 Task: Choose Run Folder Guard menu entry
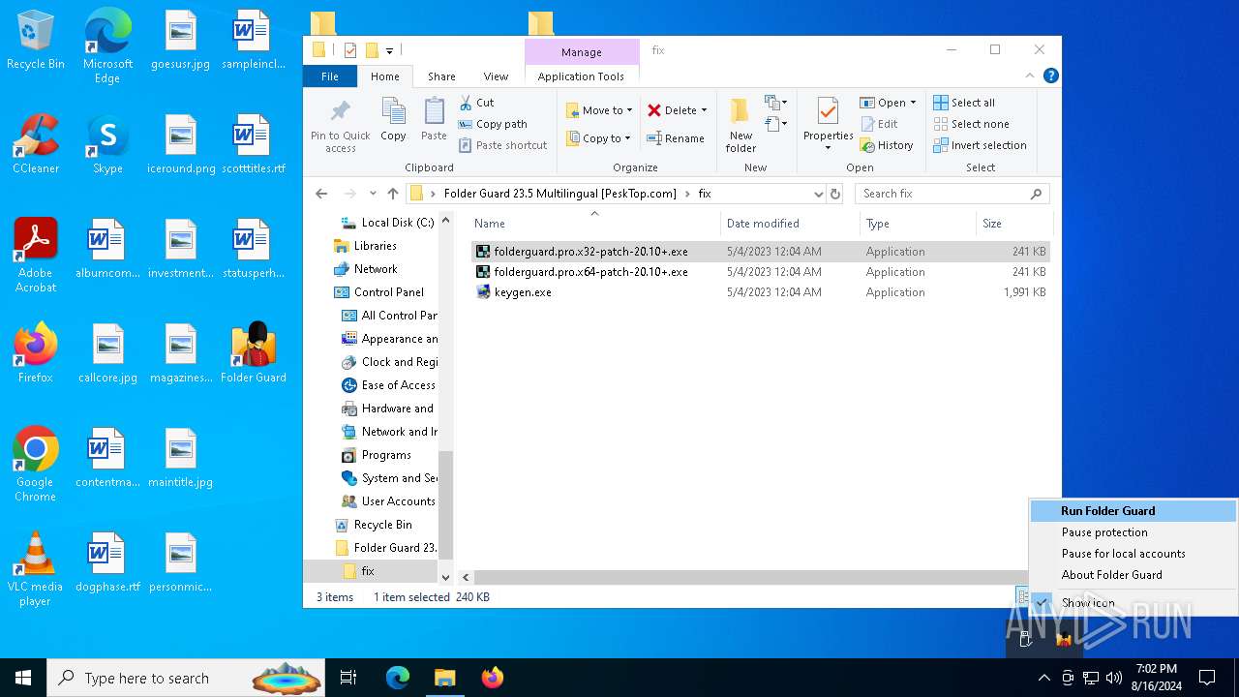click(x=1133, y=511)
